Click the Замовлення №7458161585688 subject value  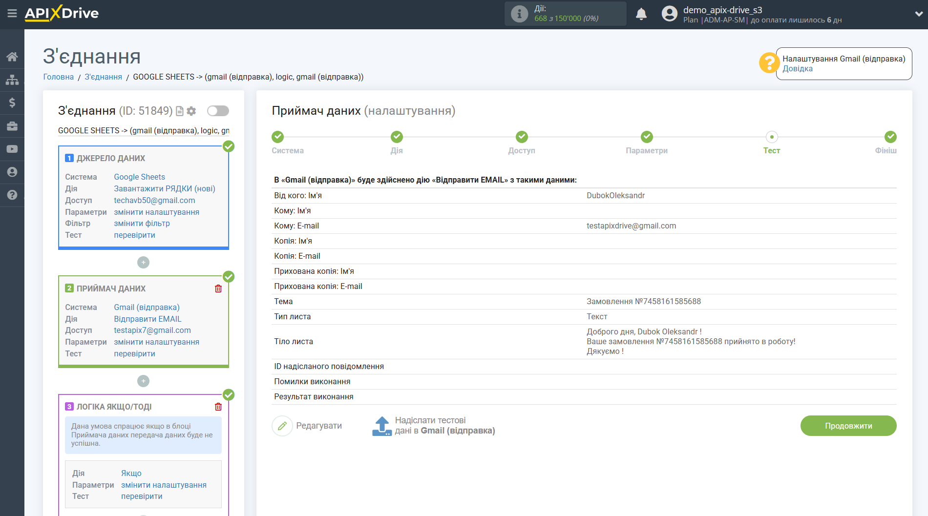coord(644,302)
